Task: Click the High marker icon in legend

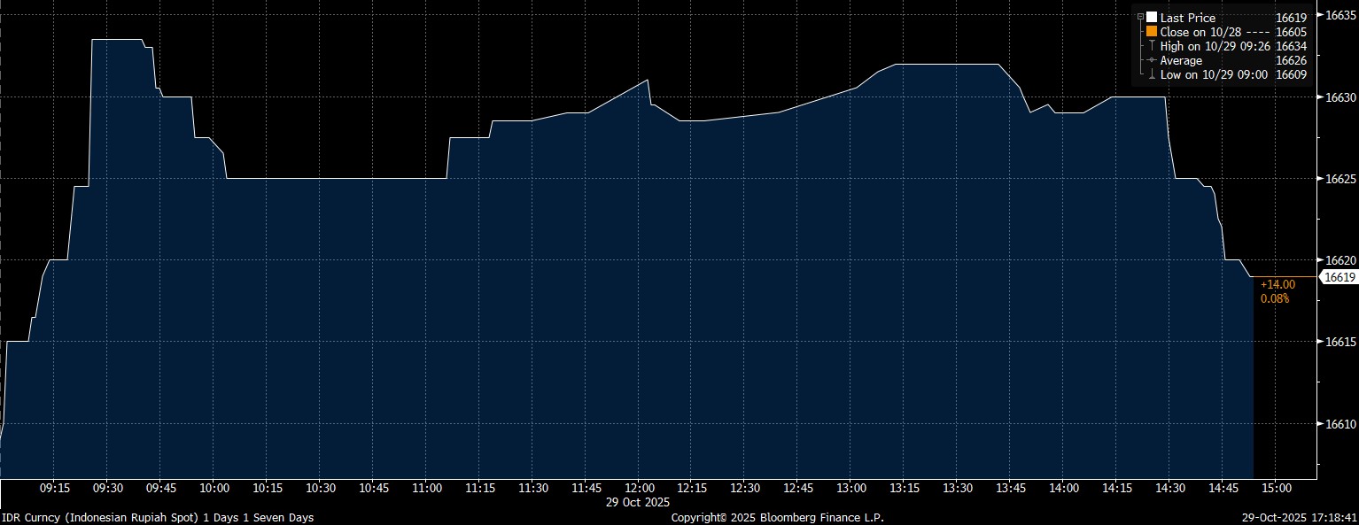Action: [1152, 46]
